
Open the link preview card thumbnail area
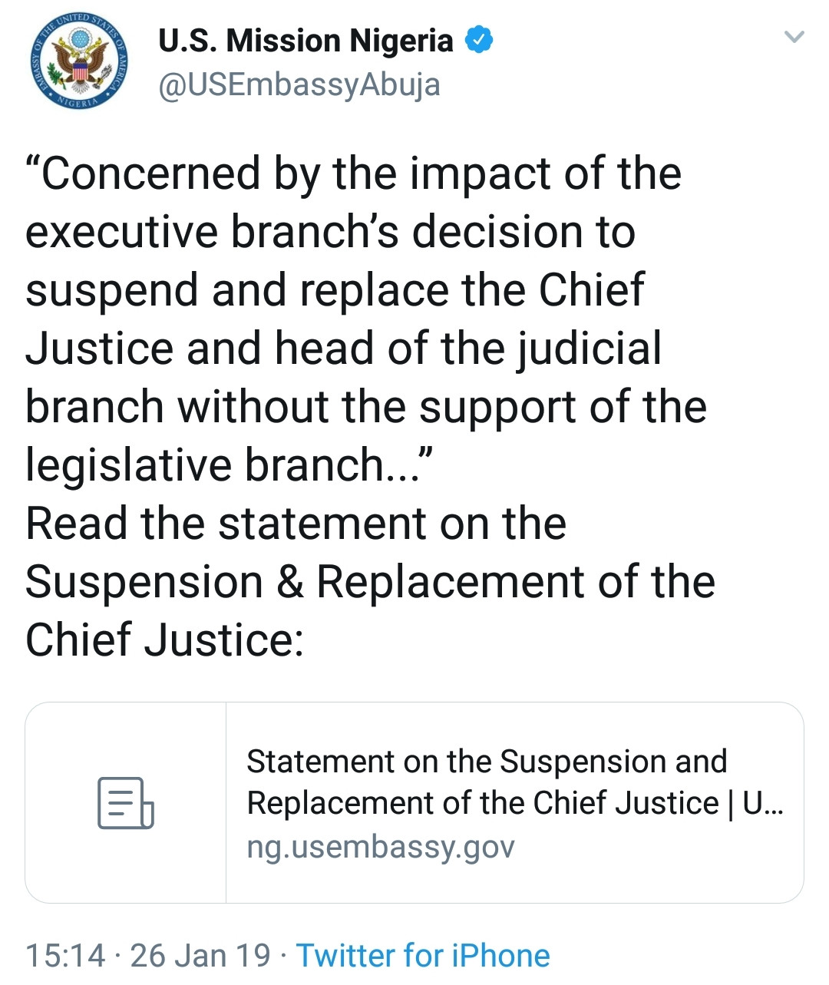tap(126, 802)
